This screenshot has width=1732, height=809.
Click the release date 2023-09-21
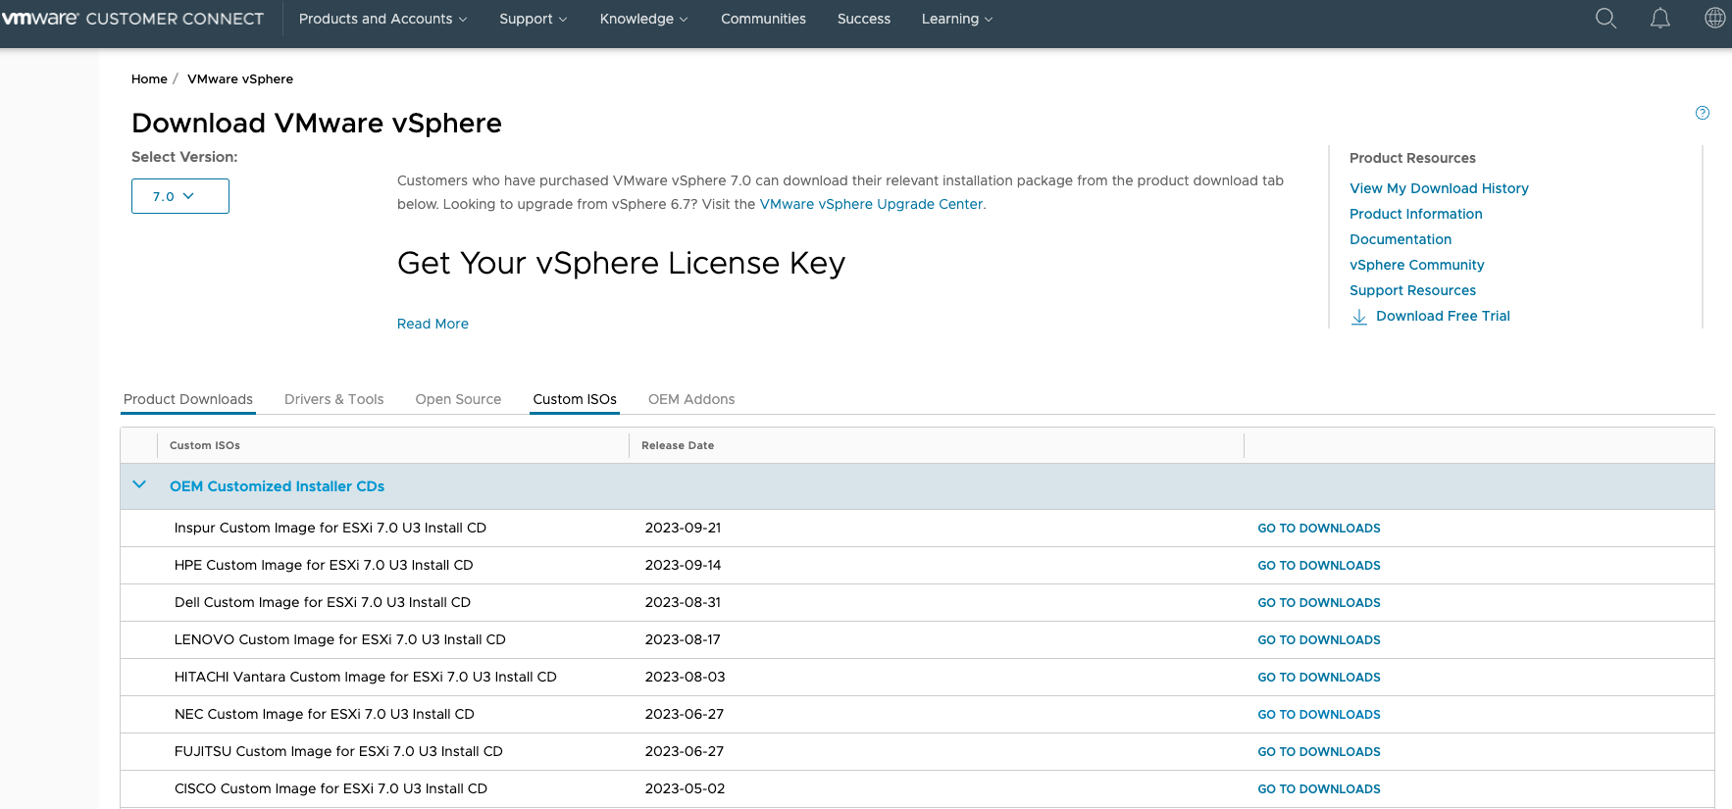point(683,528)
